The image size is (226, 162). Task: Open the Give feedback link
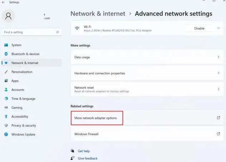(88, 158)
